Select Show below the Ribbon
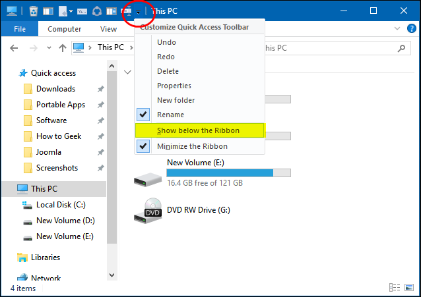The image size is (421, 297). (198, 130)
